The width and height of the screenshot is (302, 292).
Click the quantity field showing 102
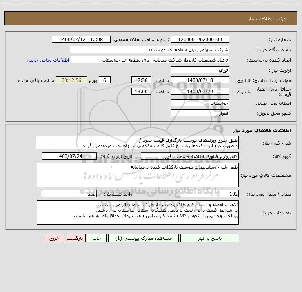(x=209, y=194)
